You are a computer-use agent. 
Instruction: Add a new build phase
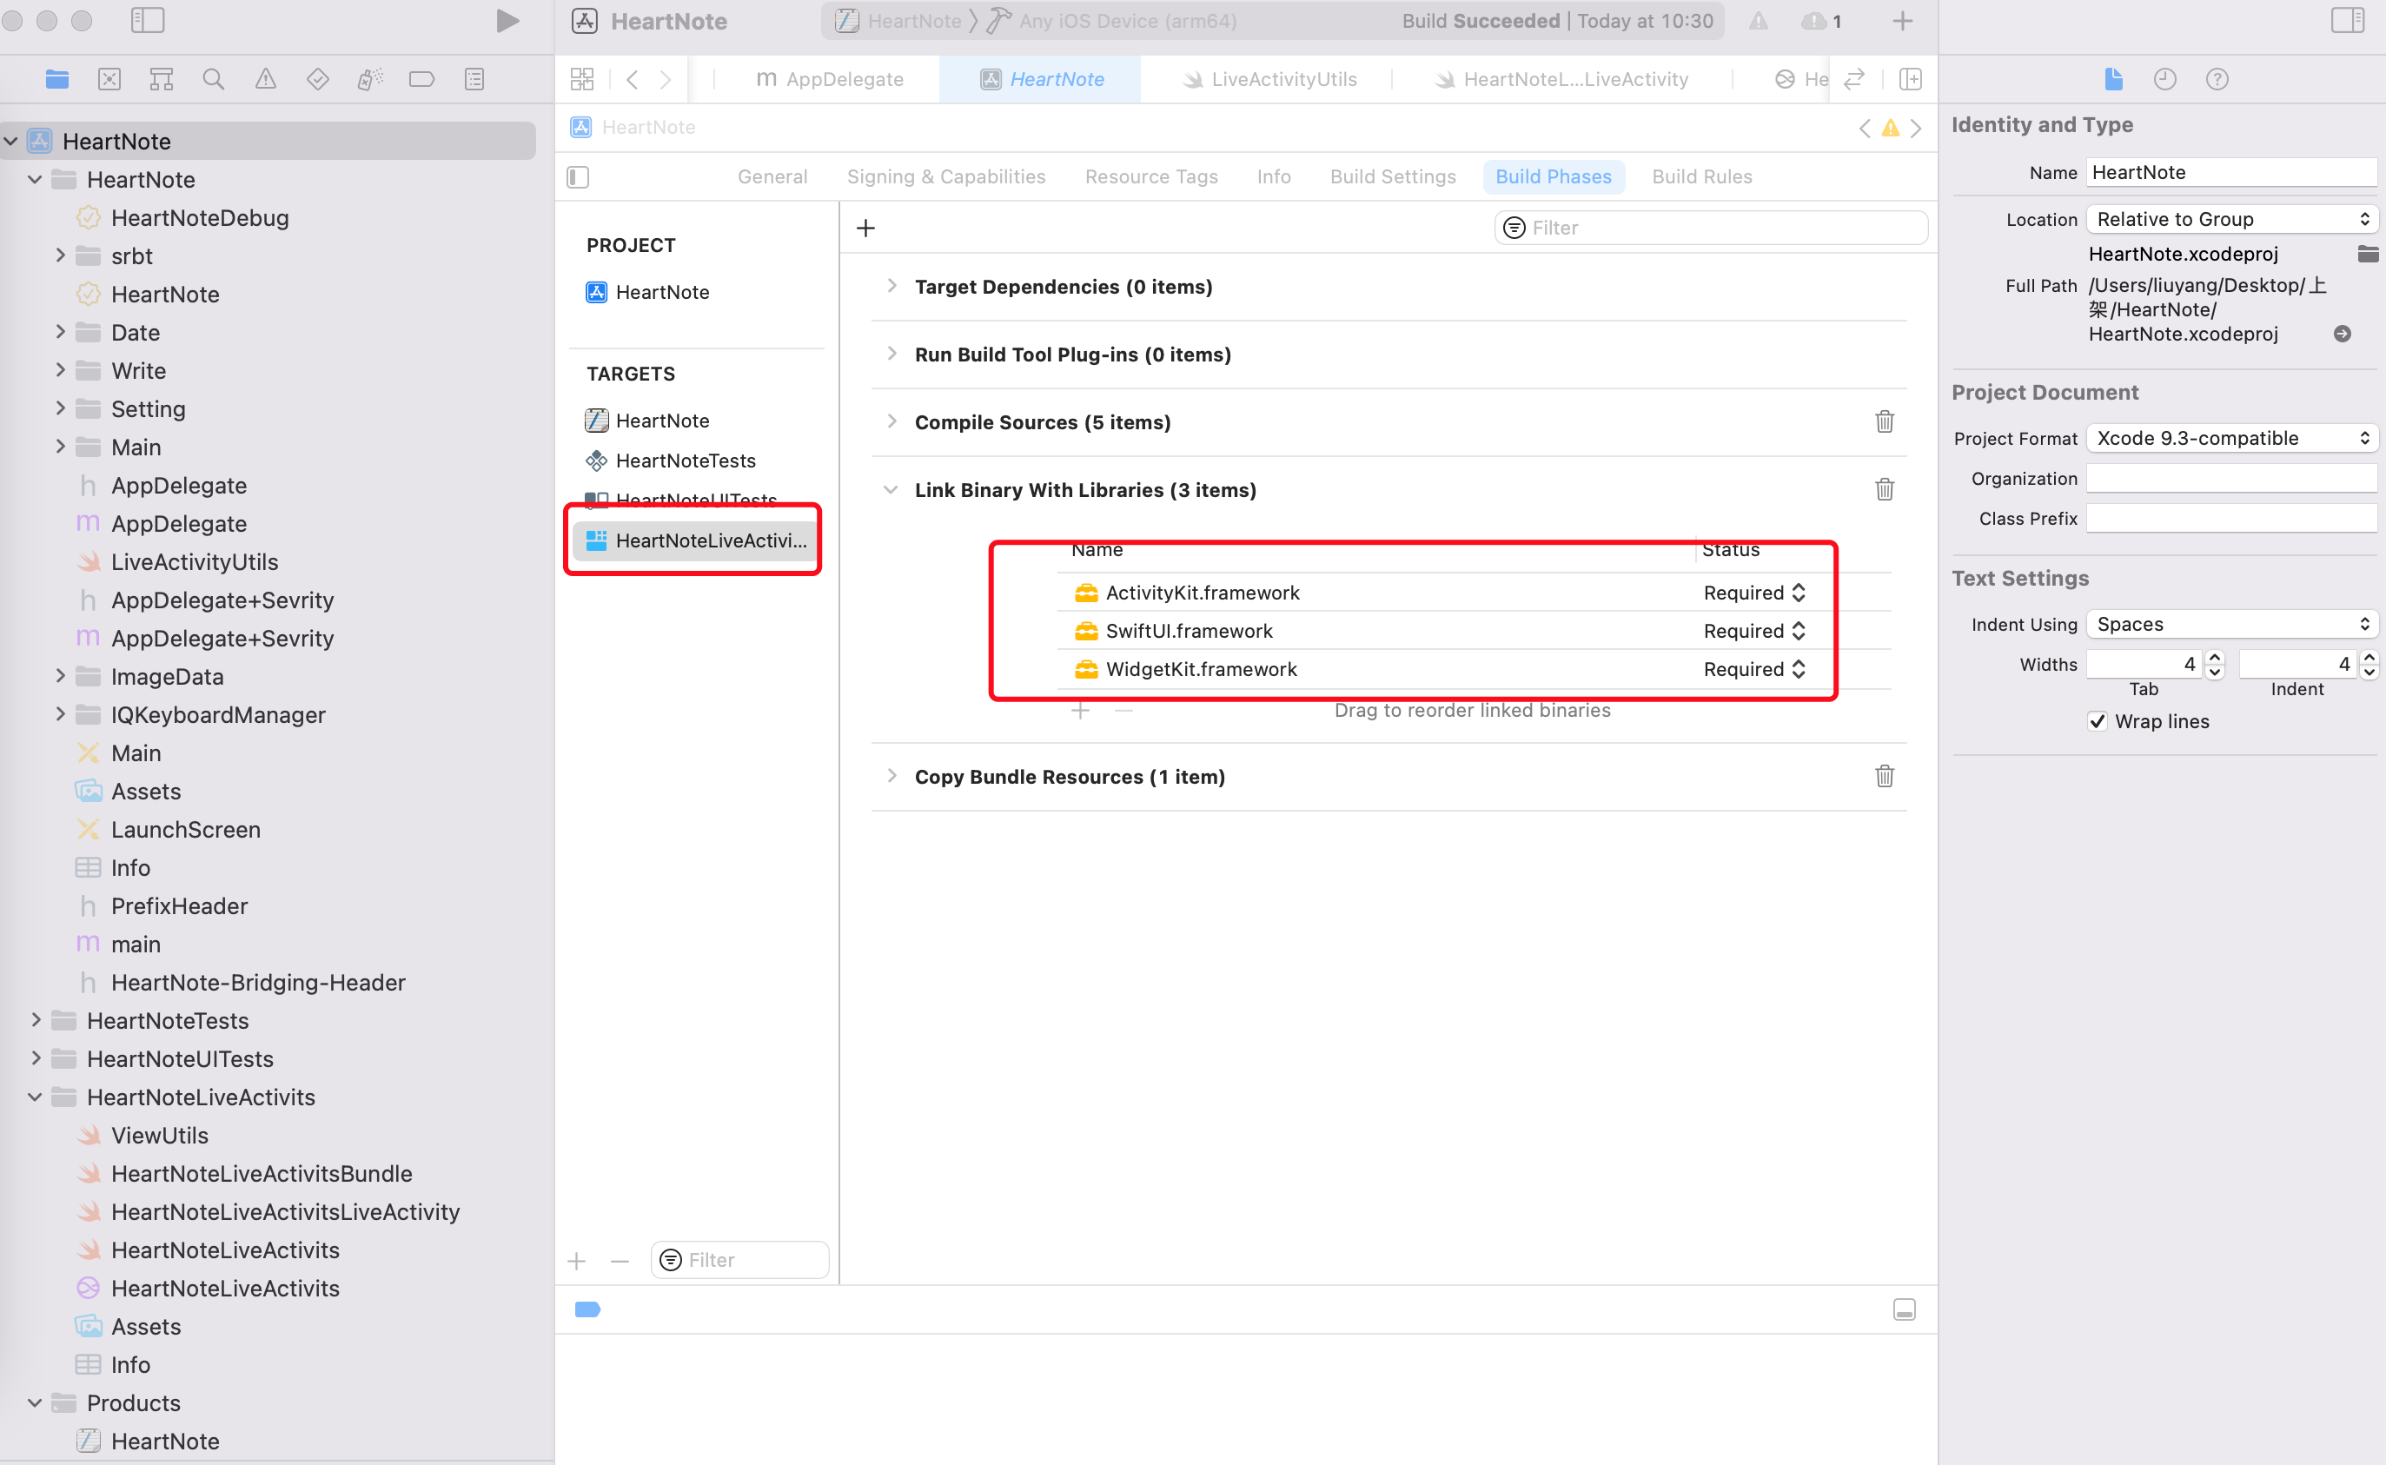point(866,228)
